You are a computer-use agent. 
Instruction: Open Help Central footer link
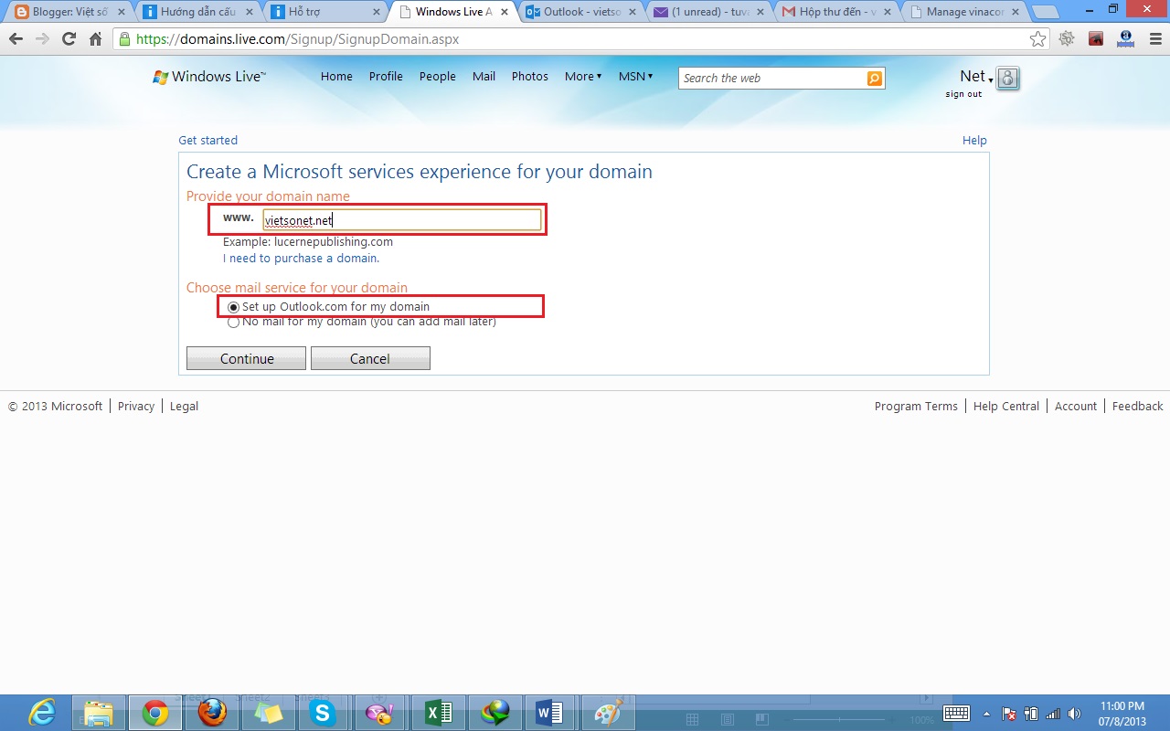(1006, 407)
